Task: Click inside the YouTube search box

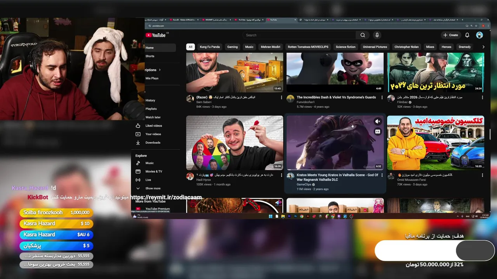Action: (x=300, y=35)
